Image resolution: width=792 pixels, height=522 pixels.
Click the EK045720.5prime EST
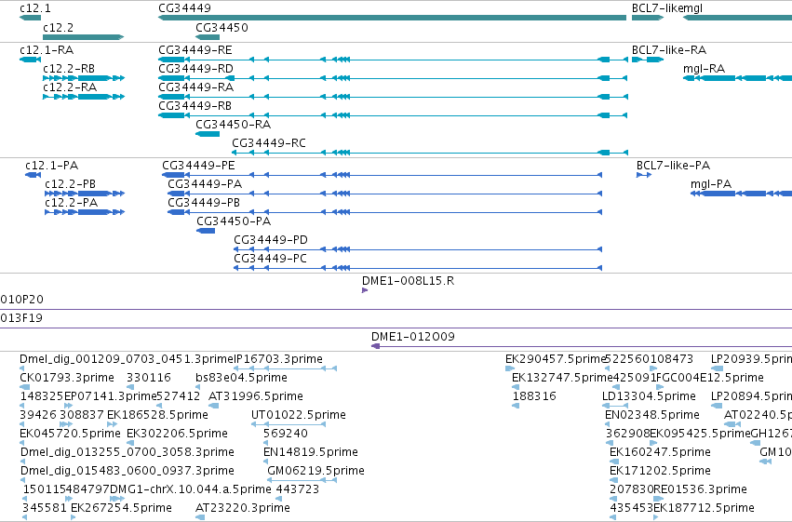[22, 443]
